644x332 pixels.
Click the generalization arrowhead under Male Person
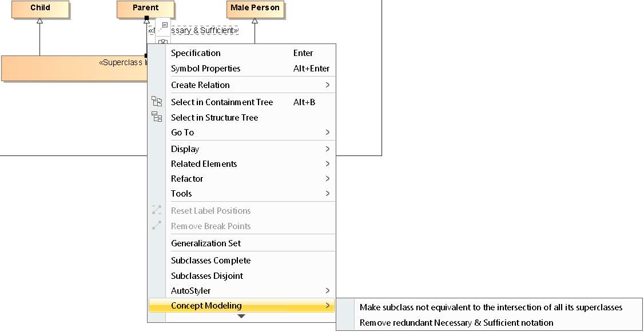pyautogui.click(x=255, y=21)
